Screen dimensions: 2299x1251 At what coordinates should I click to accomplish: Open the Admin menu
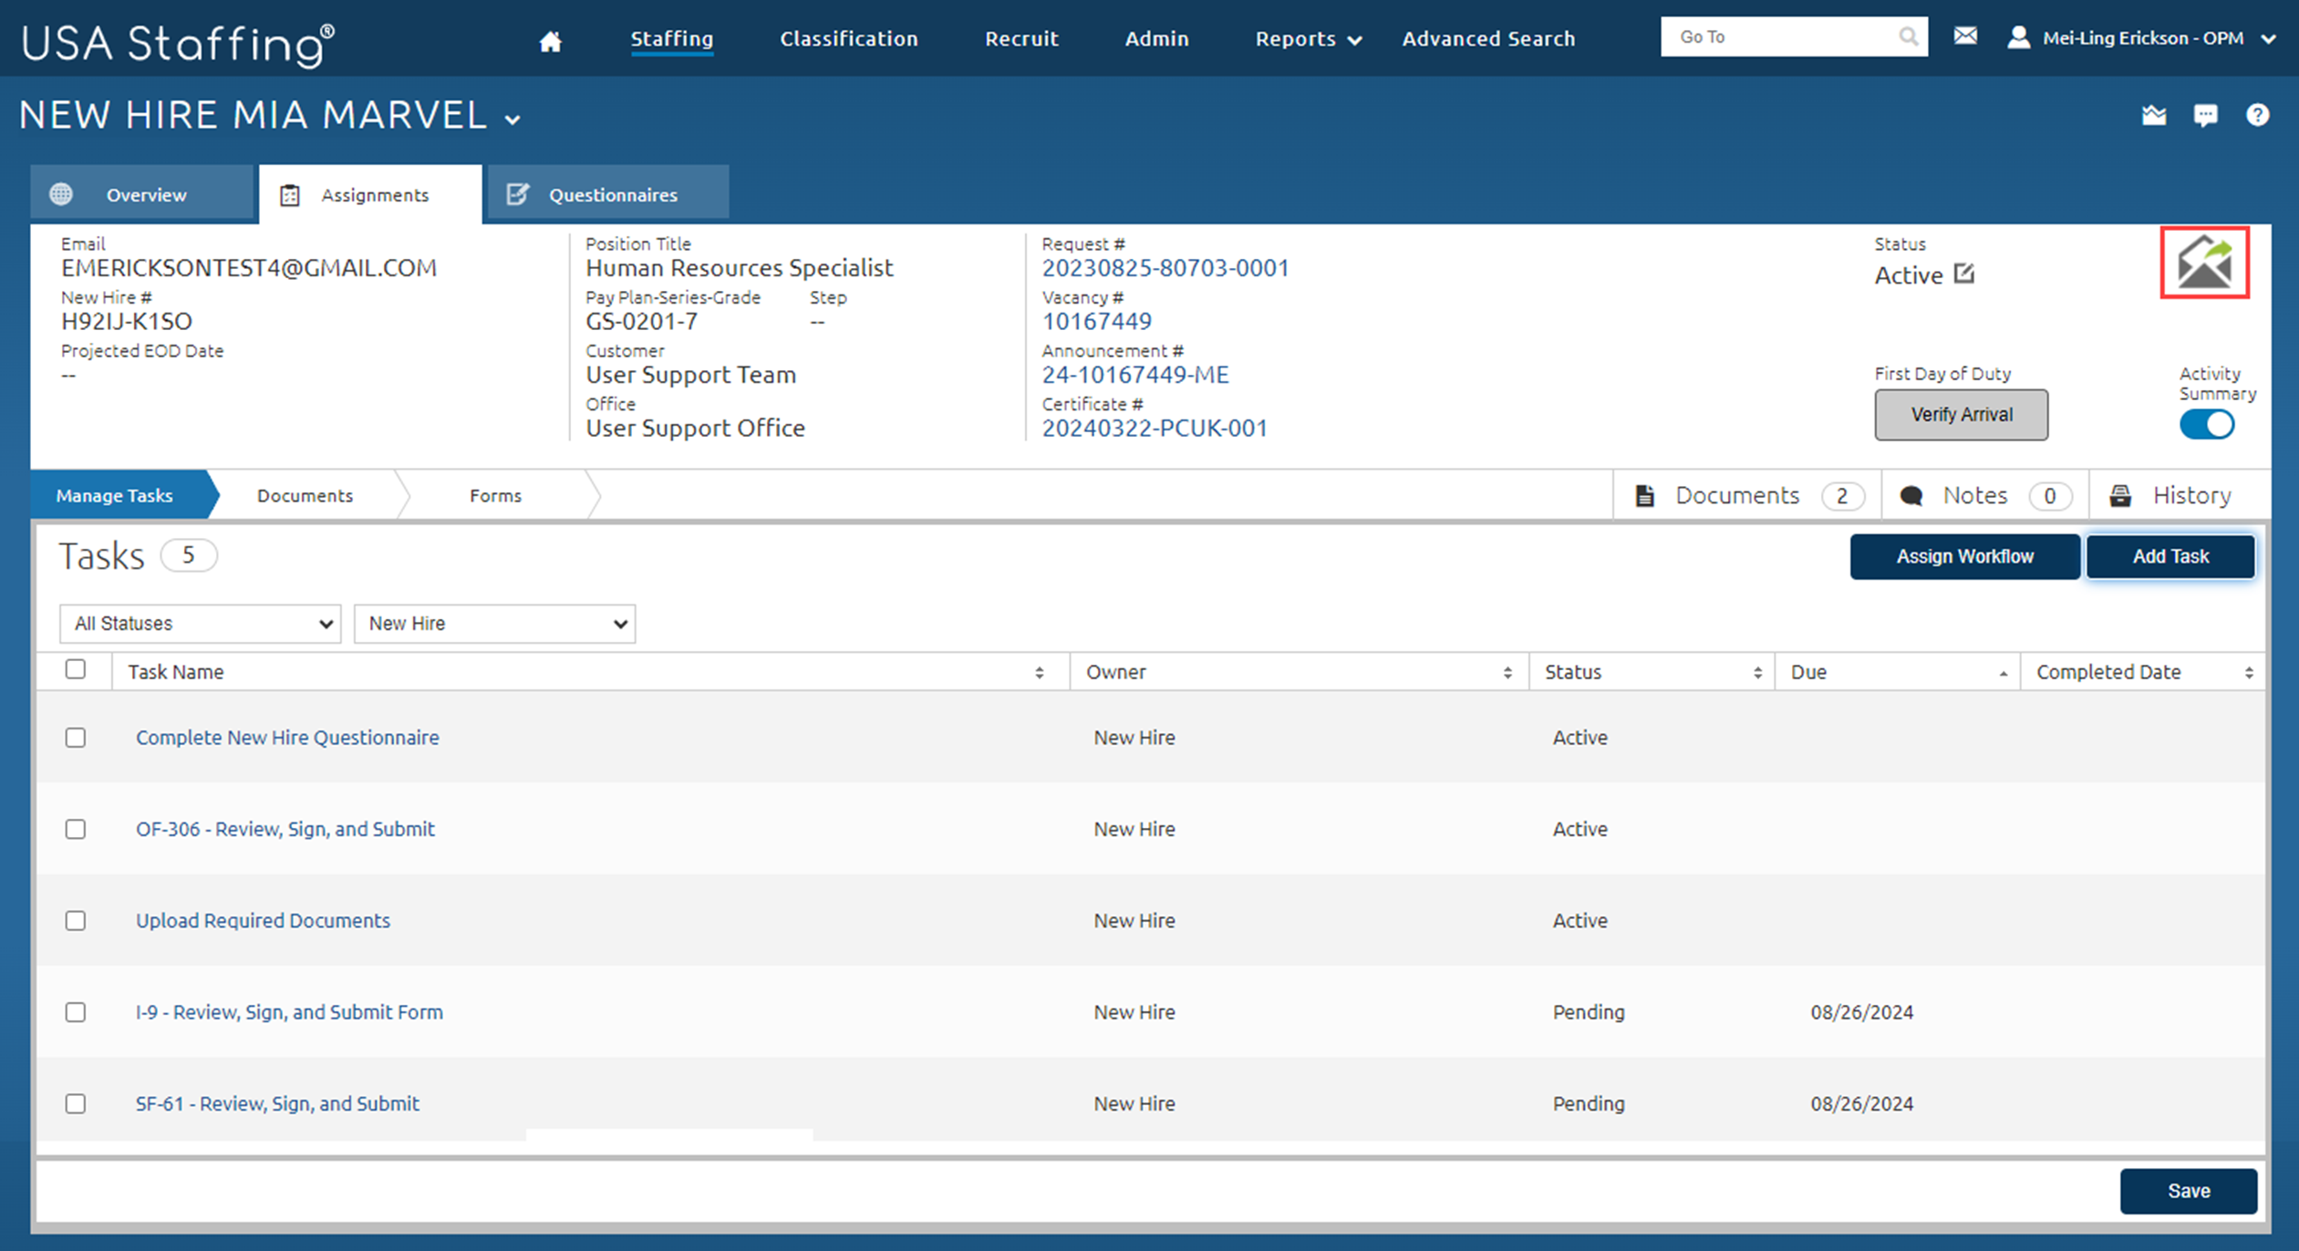1156,38
